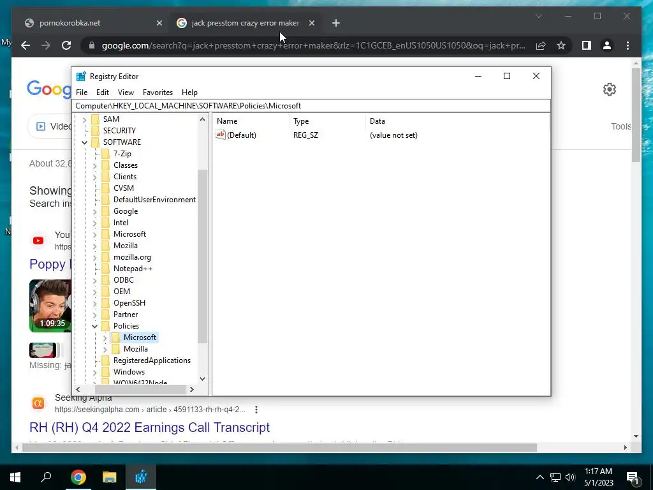Image resolution: width=653 pixels, height=490 pixels.
Task: Open the volume control in system tray
Action: click(570, 477)
